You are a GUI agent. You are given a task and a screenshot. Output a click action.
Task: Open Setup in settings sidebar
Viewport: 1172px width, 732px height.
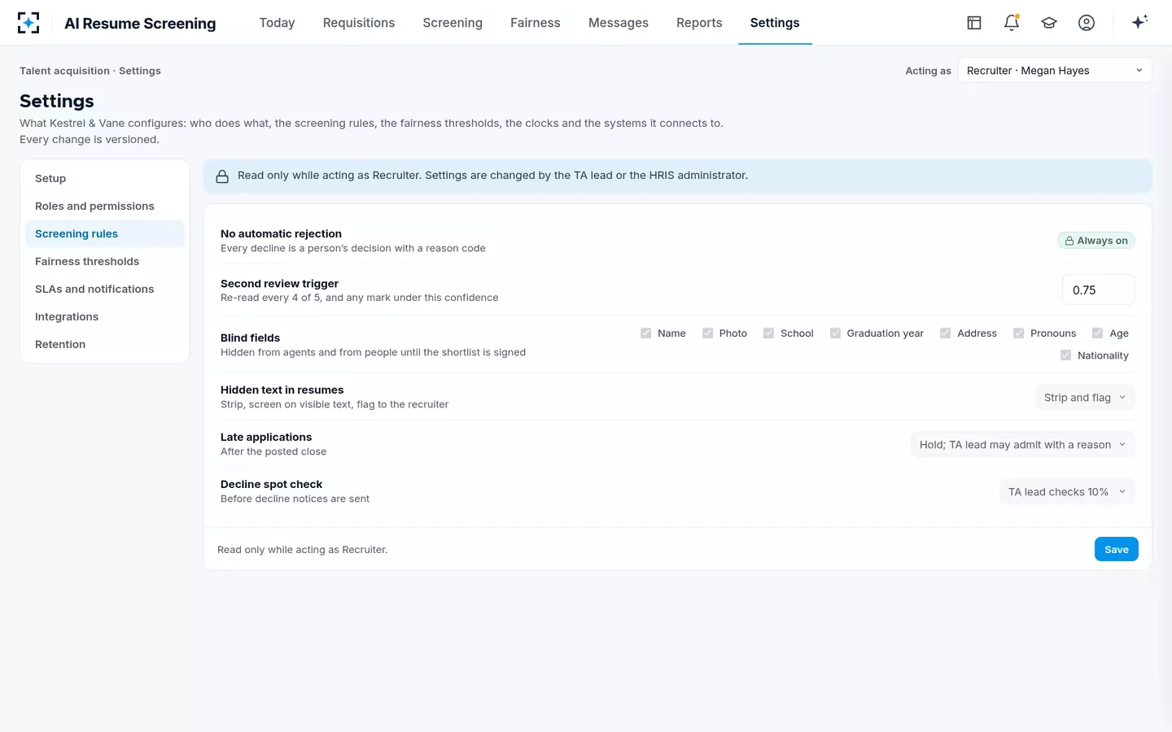[105, 179]
